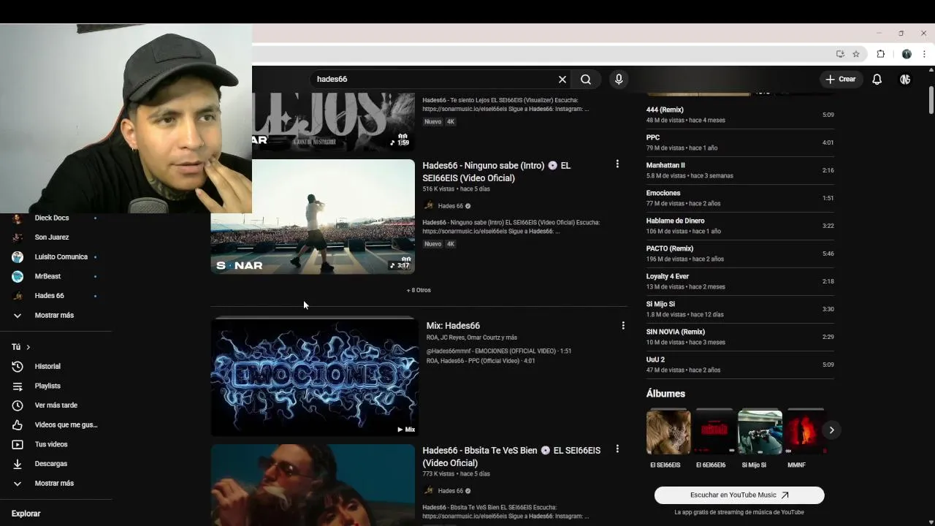Click Escuchar en YouTube Music button
Image resolution: width=935 pixels, height=526 pixels.
pos(739,495)
